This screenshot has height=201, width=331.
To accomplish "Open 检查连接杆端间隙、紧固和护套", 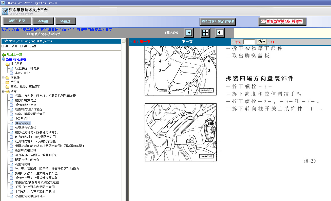I will (x=36, y=155).
